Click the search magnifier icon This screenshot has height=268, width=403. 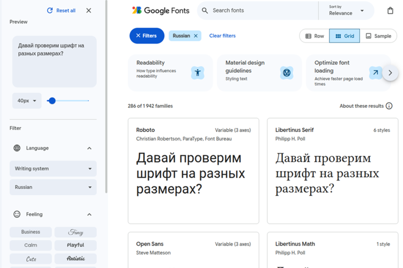point(205,10)
